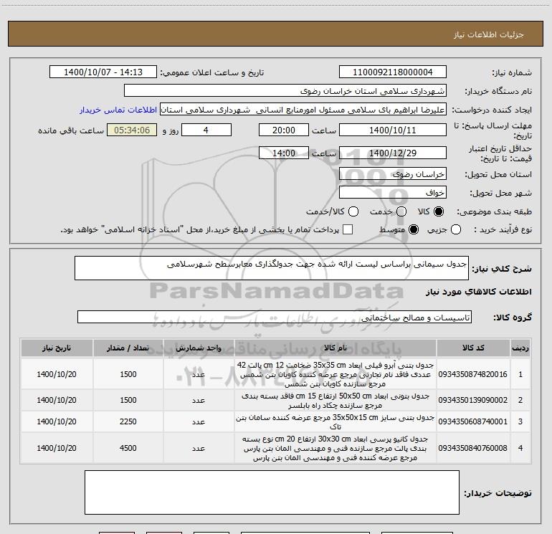The image size is (552, 534).
Task: Click the واحد شمارش column header
Action: coord(199,348)
